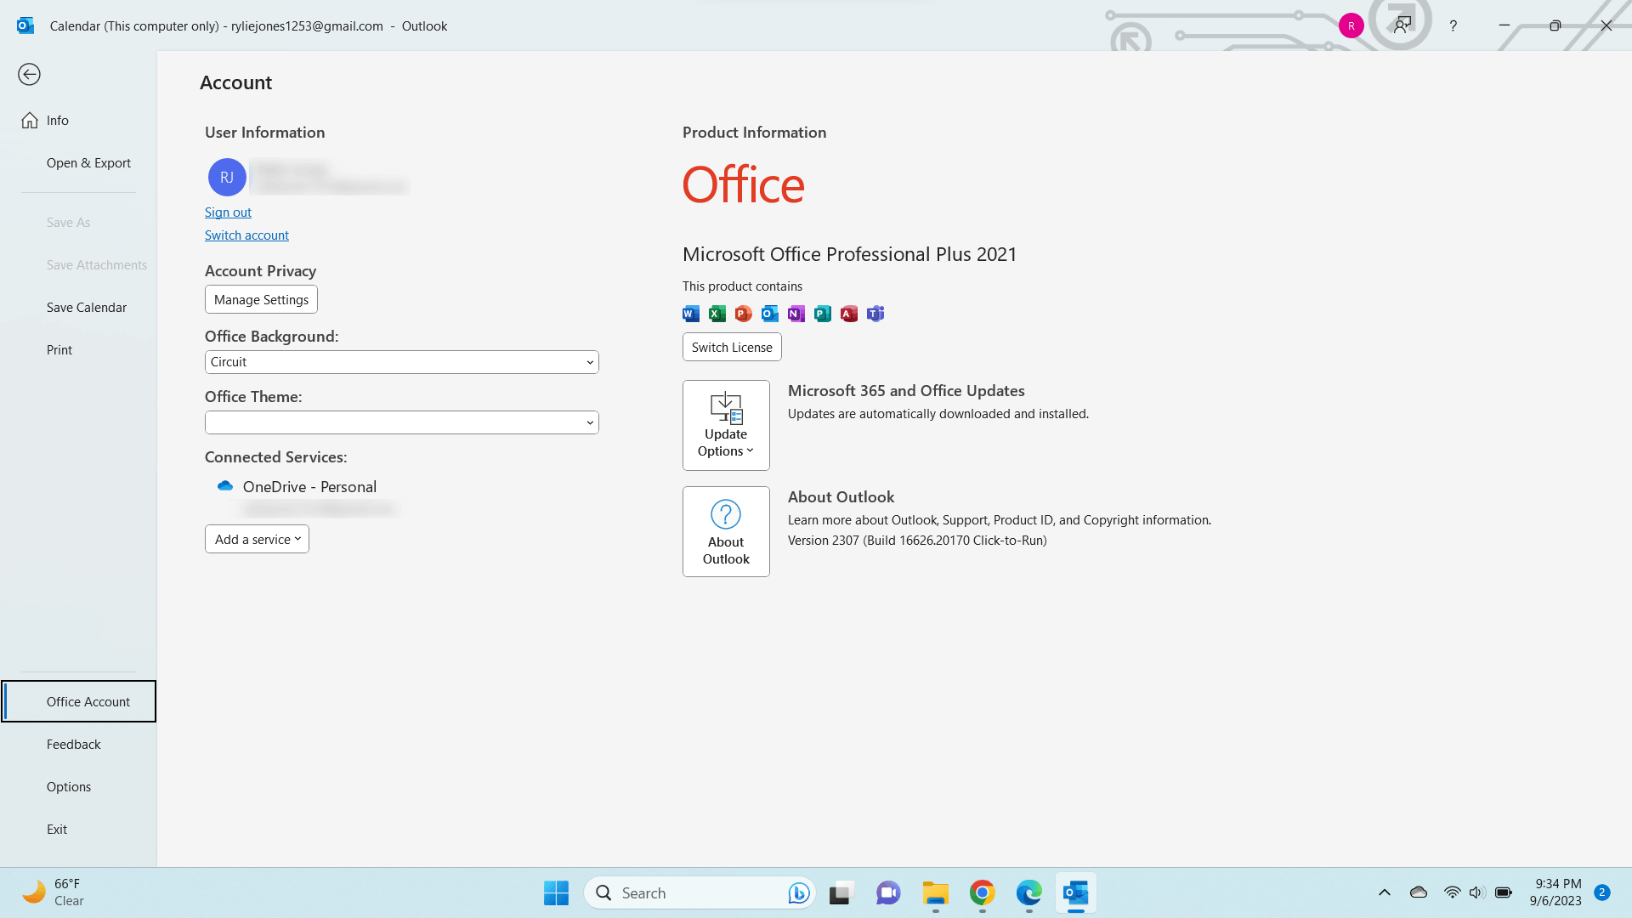Click the Word icon in product list

coord(691,314)
